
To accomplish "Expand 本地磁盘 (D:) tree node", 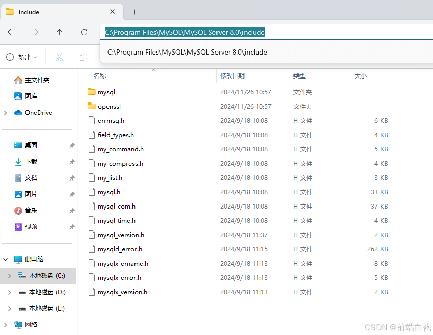I will tap(9, 292).
